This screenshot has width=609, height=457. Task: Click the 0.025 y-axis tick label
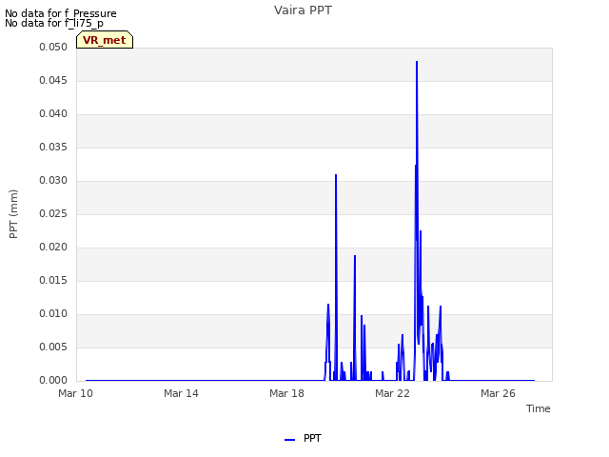coord(53,213)
